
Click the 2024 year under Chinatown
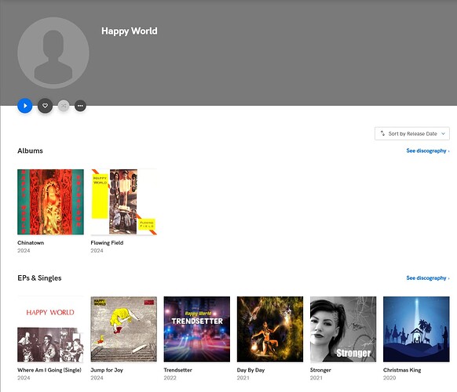pos(24,251)
